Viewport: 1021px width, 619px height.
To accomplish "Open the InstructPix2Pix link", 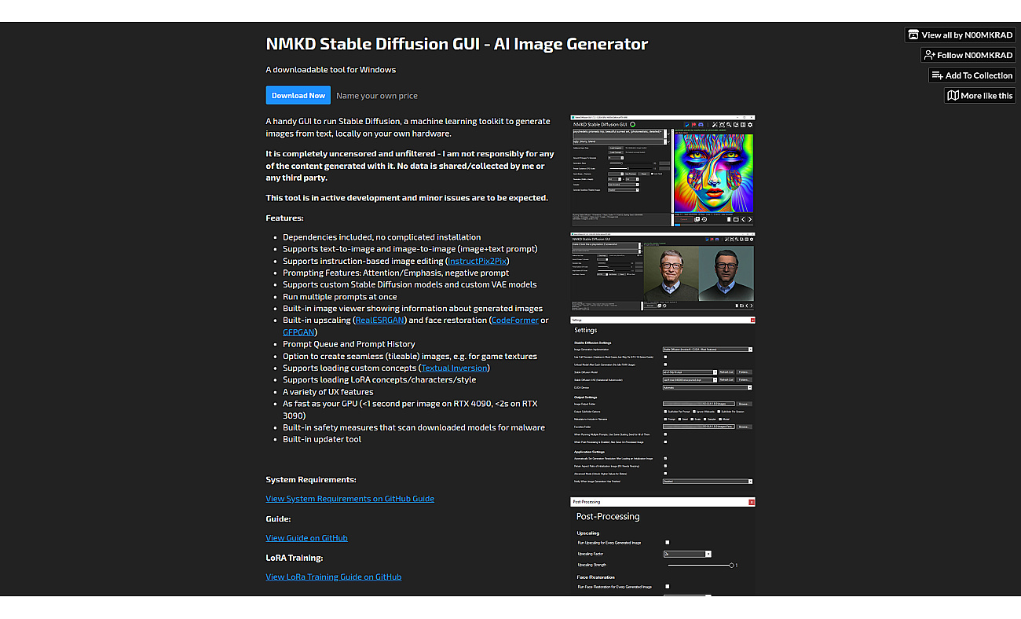I will click(x=478, y=261).
